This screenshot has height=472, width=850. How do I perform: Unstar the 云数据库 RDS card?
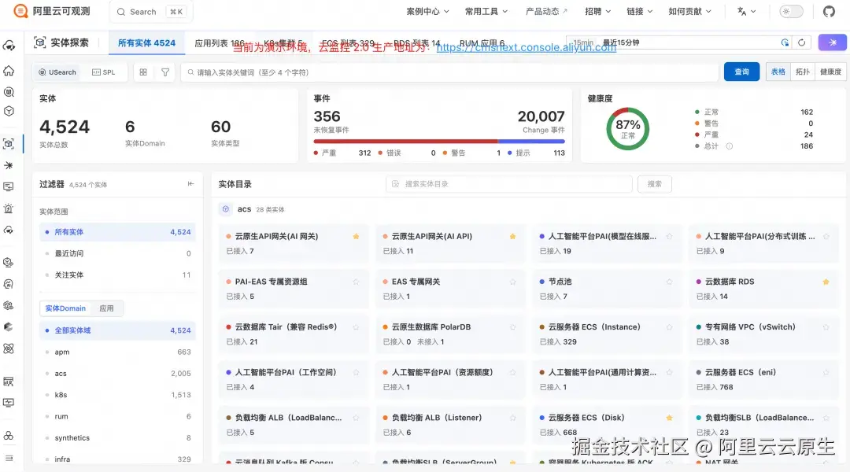[826, 282]
